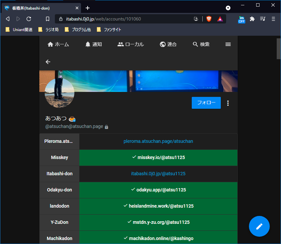The width and height of the screenshot is (281, 244).
Task: Click the Brave Shields lion icon
Action: point(209,19)
